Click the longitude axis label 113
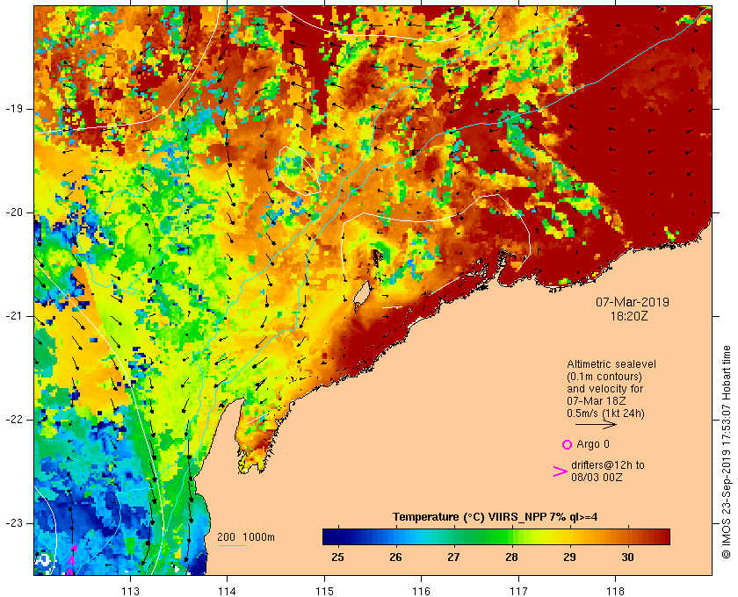The width and height of the screenshot is (738, 597). pyautogui.click(x=130, y=591)
